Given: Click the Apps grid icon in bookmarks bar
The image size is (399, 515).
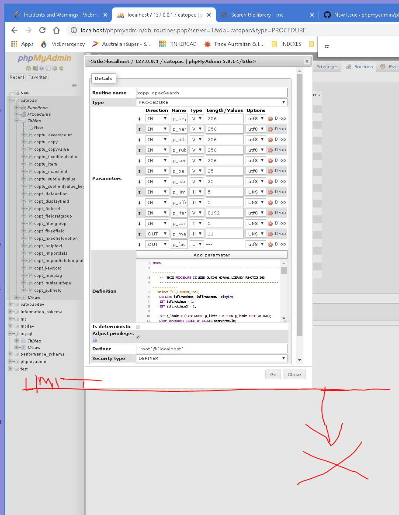Looking at the screenshot, I should (x=14, y=44).
